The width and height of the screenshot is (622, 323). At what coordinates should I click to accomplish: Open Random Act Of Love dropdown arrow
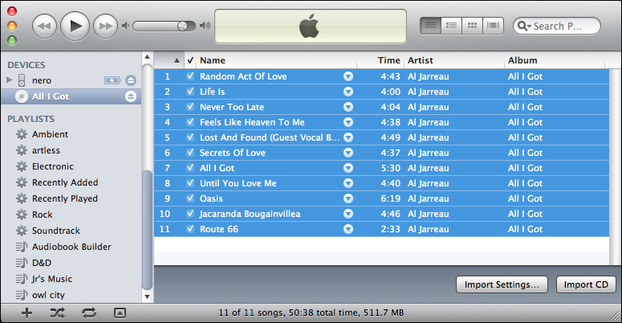point(348,76)
